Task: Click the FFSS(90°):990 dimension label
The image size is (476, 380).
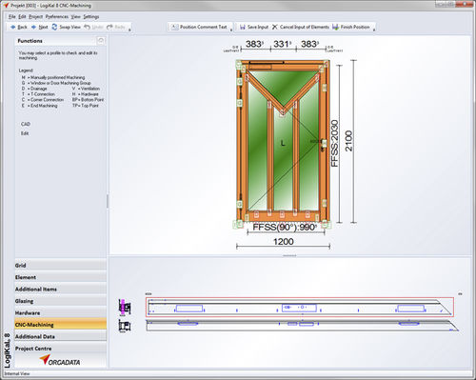Action: (285, 227)
